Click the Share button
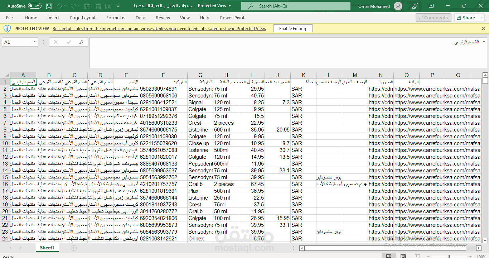Image resolution: width=489 pixels, height=258 pixels. pyautogui.click(x=469, y=18)
